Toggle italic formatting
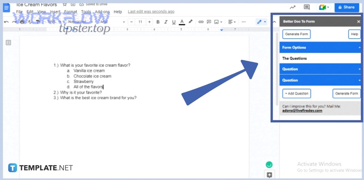Image resolution: width=364 pixels, height=180 pixels. pos(166,22)
